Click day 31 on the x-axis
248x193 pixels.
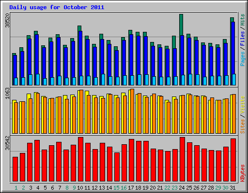click(x=232, y=188)
